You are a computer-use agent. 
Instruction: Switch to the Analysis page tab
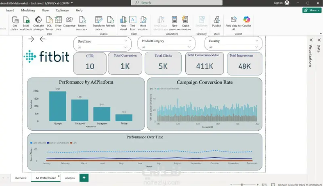pos(70,178)
